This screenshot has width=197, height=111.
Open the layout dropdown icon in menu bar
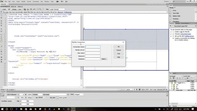click(58, 2)
